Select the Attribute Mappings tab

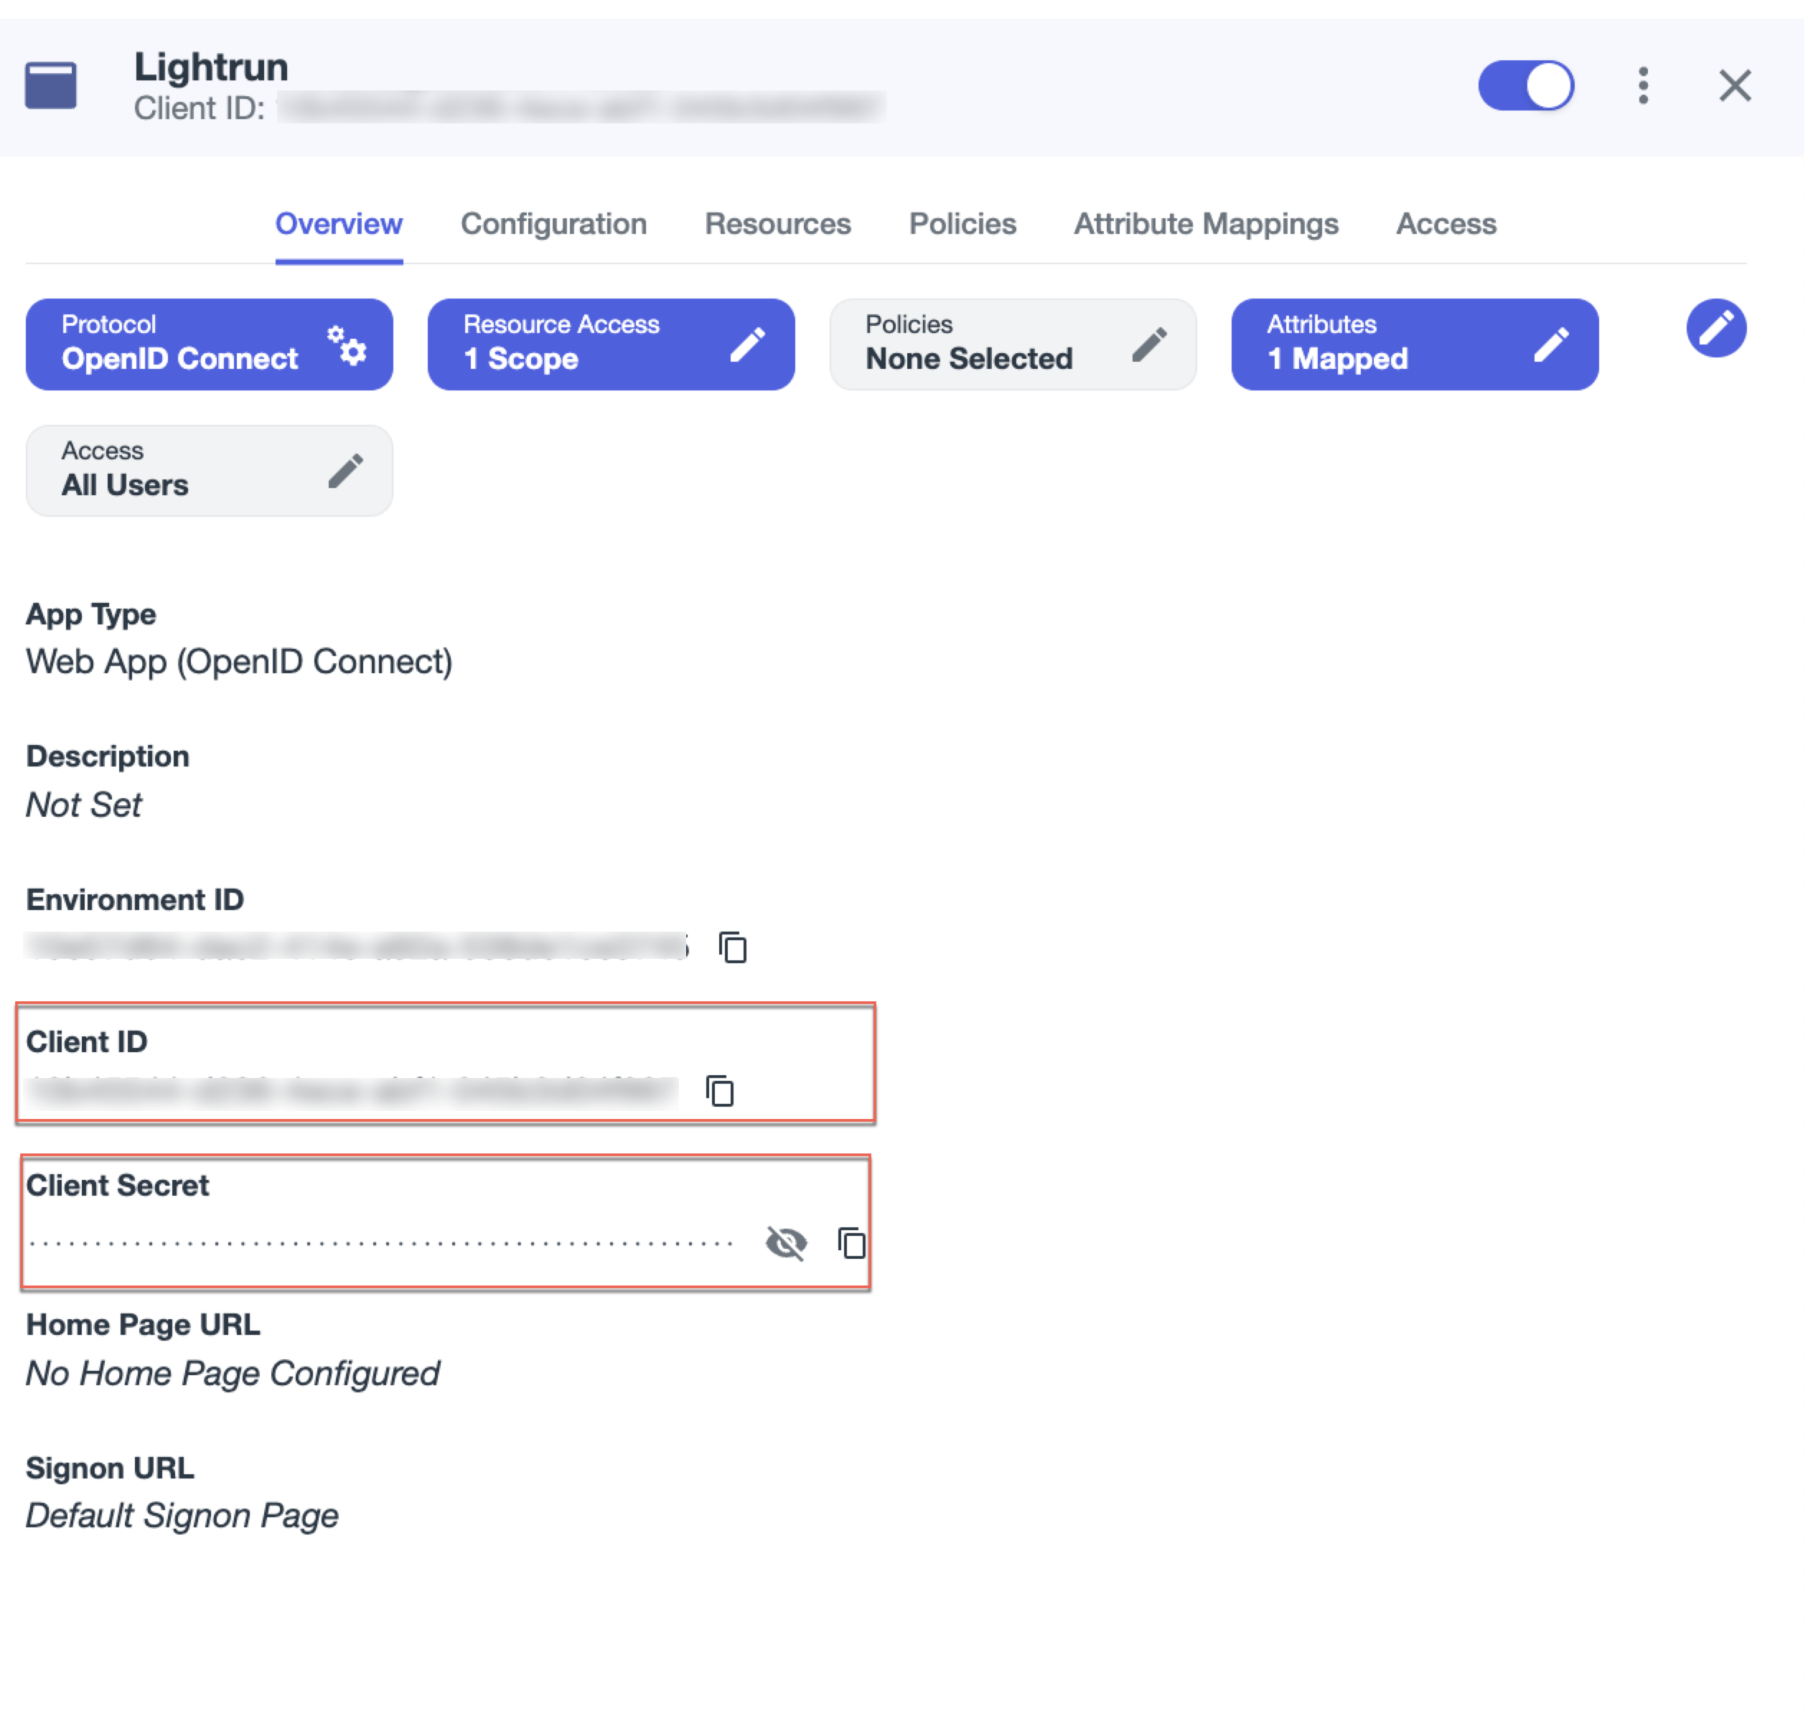point(1204,224)
